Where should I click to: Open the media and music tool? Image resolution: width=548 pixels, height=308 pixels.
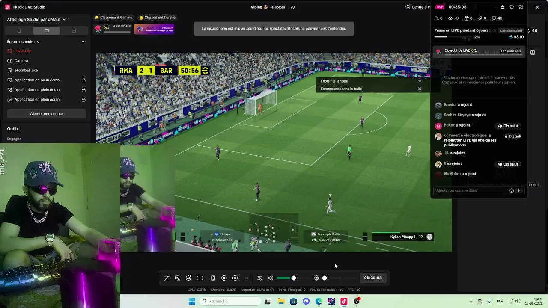click(178, 278)
